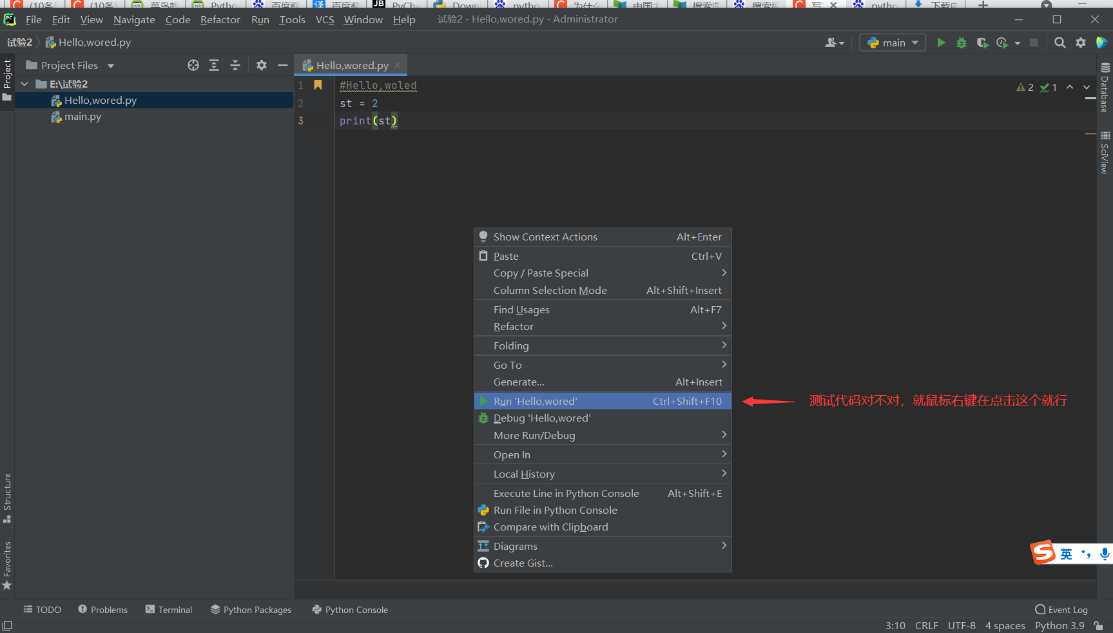Open the Event Log
This screenshot has height=633, width=1113.
(1061, 609)
